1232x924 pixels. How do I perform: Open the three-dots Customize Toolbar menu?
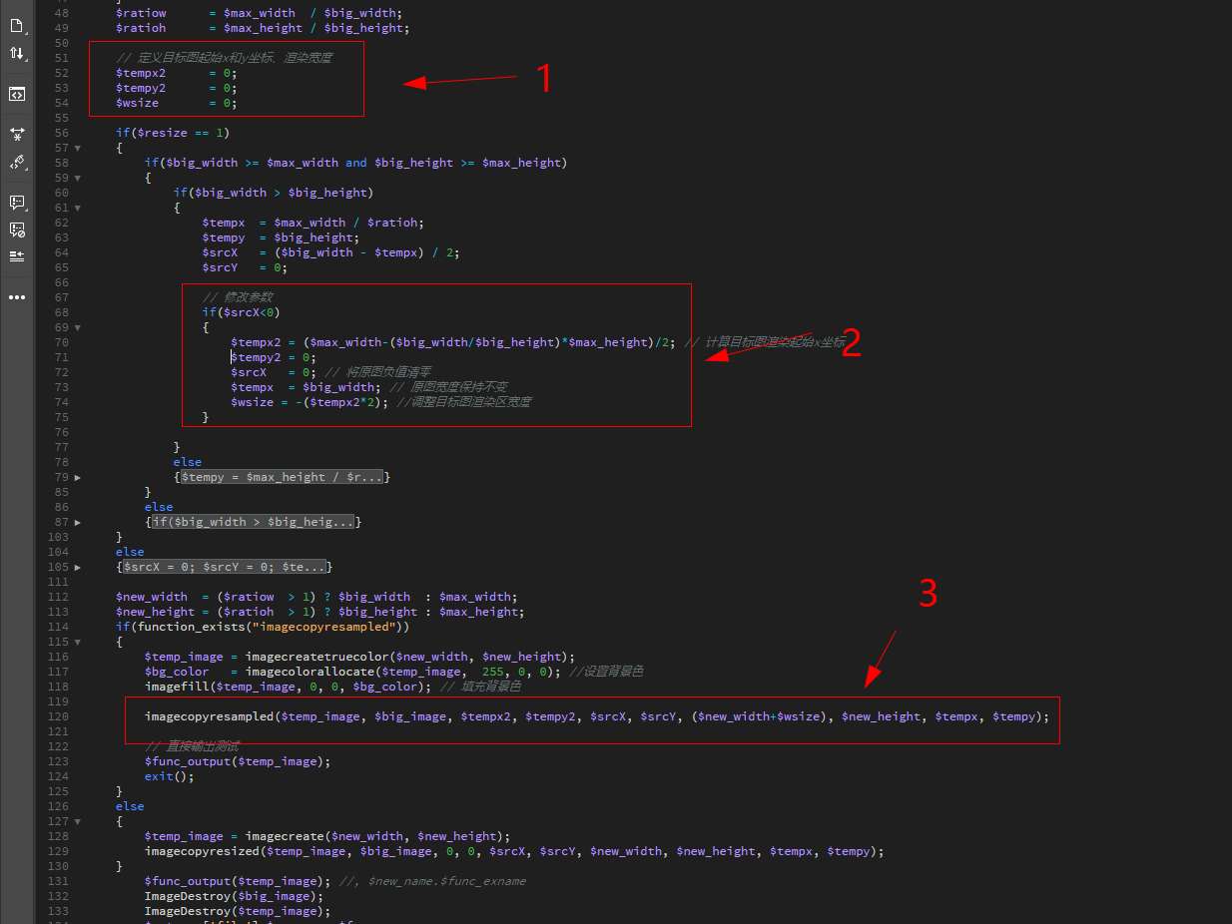(x=17, y=297)
